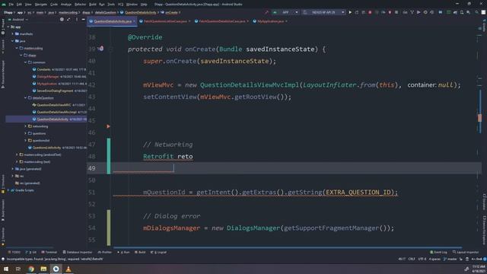The height and width of the screenshot is (274, 487).
Task: Click the master git branch widget
Action: 450,259
